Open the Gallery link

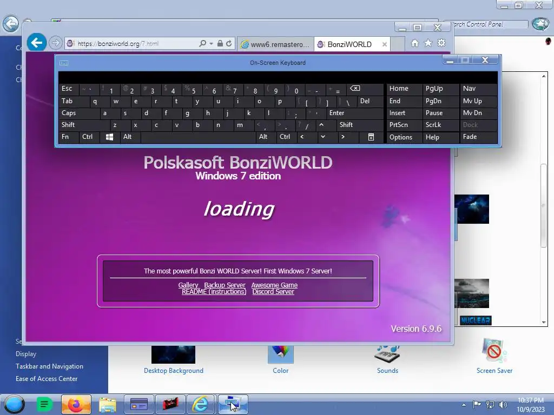coord(188,285)
